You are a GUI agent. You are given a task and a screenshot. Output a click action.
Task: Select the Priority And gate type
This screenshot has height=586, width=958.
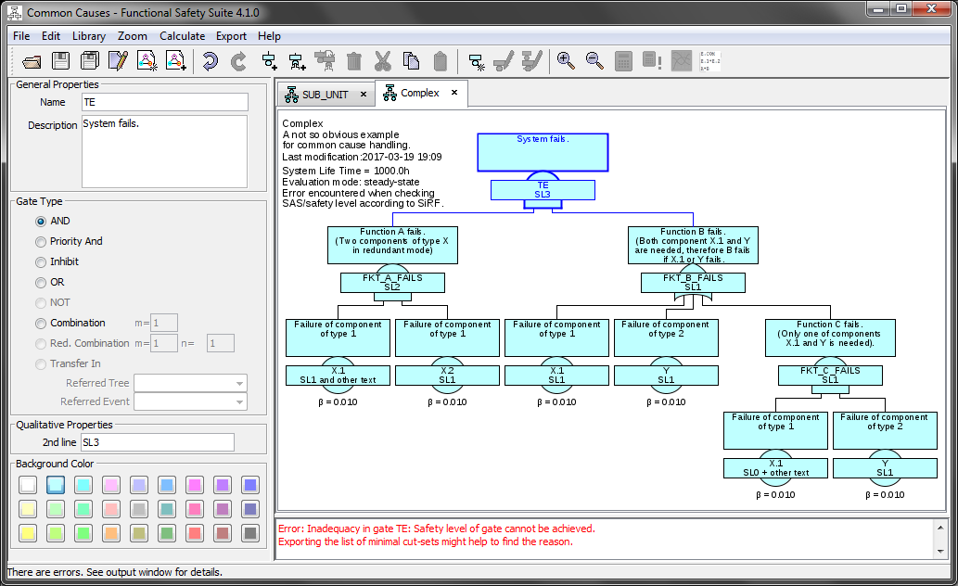41,241
